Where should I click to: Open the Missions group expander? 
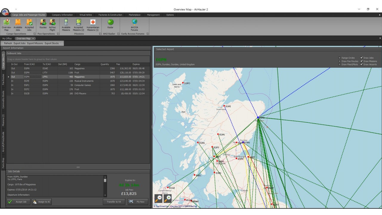pyautogui.click(x=100, y=34)
